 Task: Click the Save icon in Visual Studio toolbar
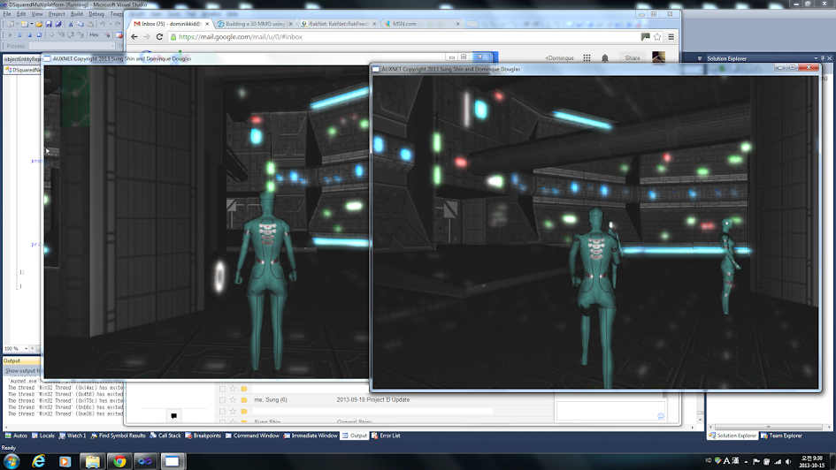pyautogui.click(x=49, y=24)
